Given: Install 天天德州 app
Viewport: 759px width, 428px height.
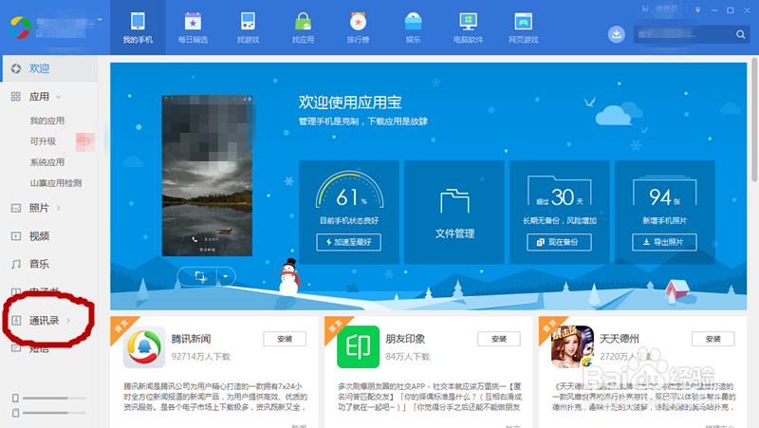Looking at the screenshot, I should point(713,339).
